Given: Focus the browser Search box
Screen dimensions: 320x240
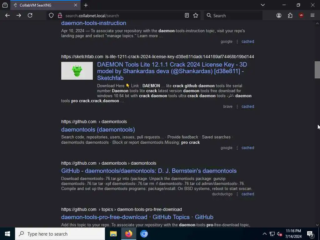Looking at the screenshot, I should [x=233, y=16].
